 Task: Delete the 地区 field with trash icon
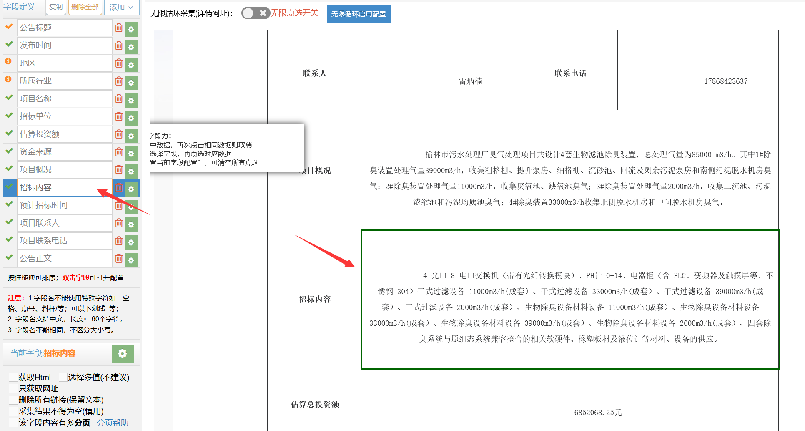coord(119,63)
